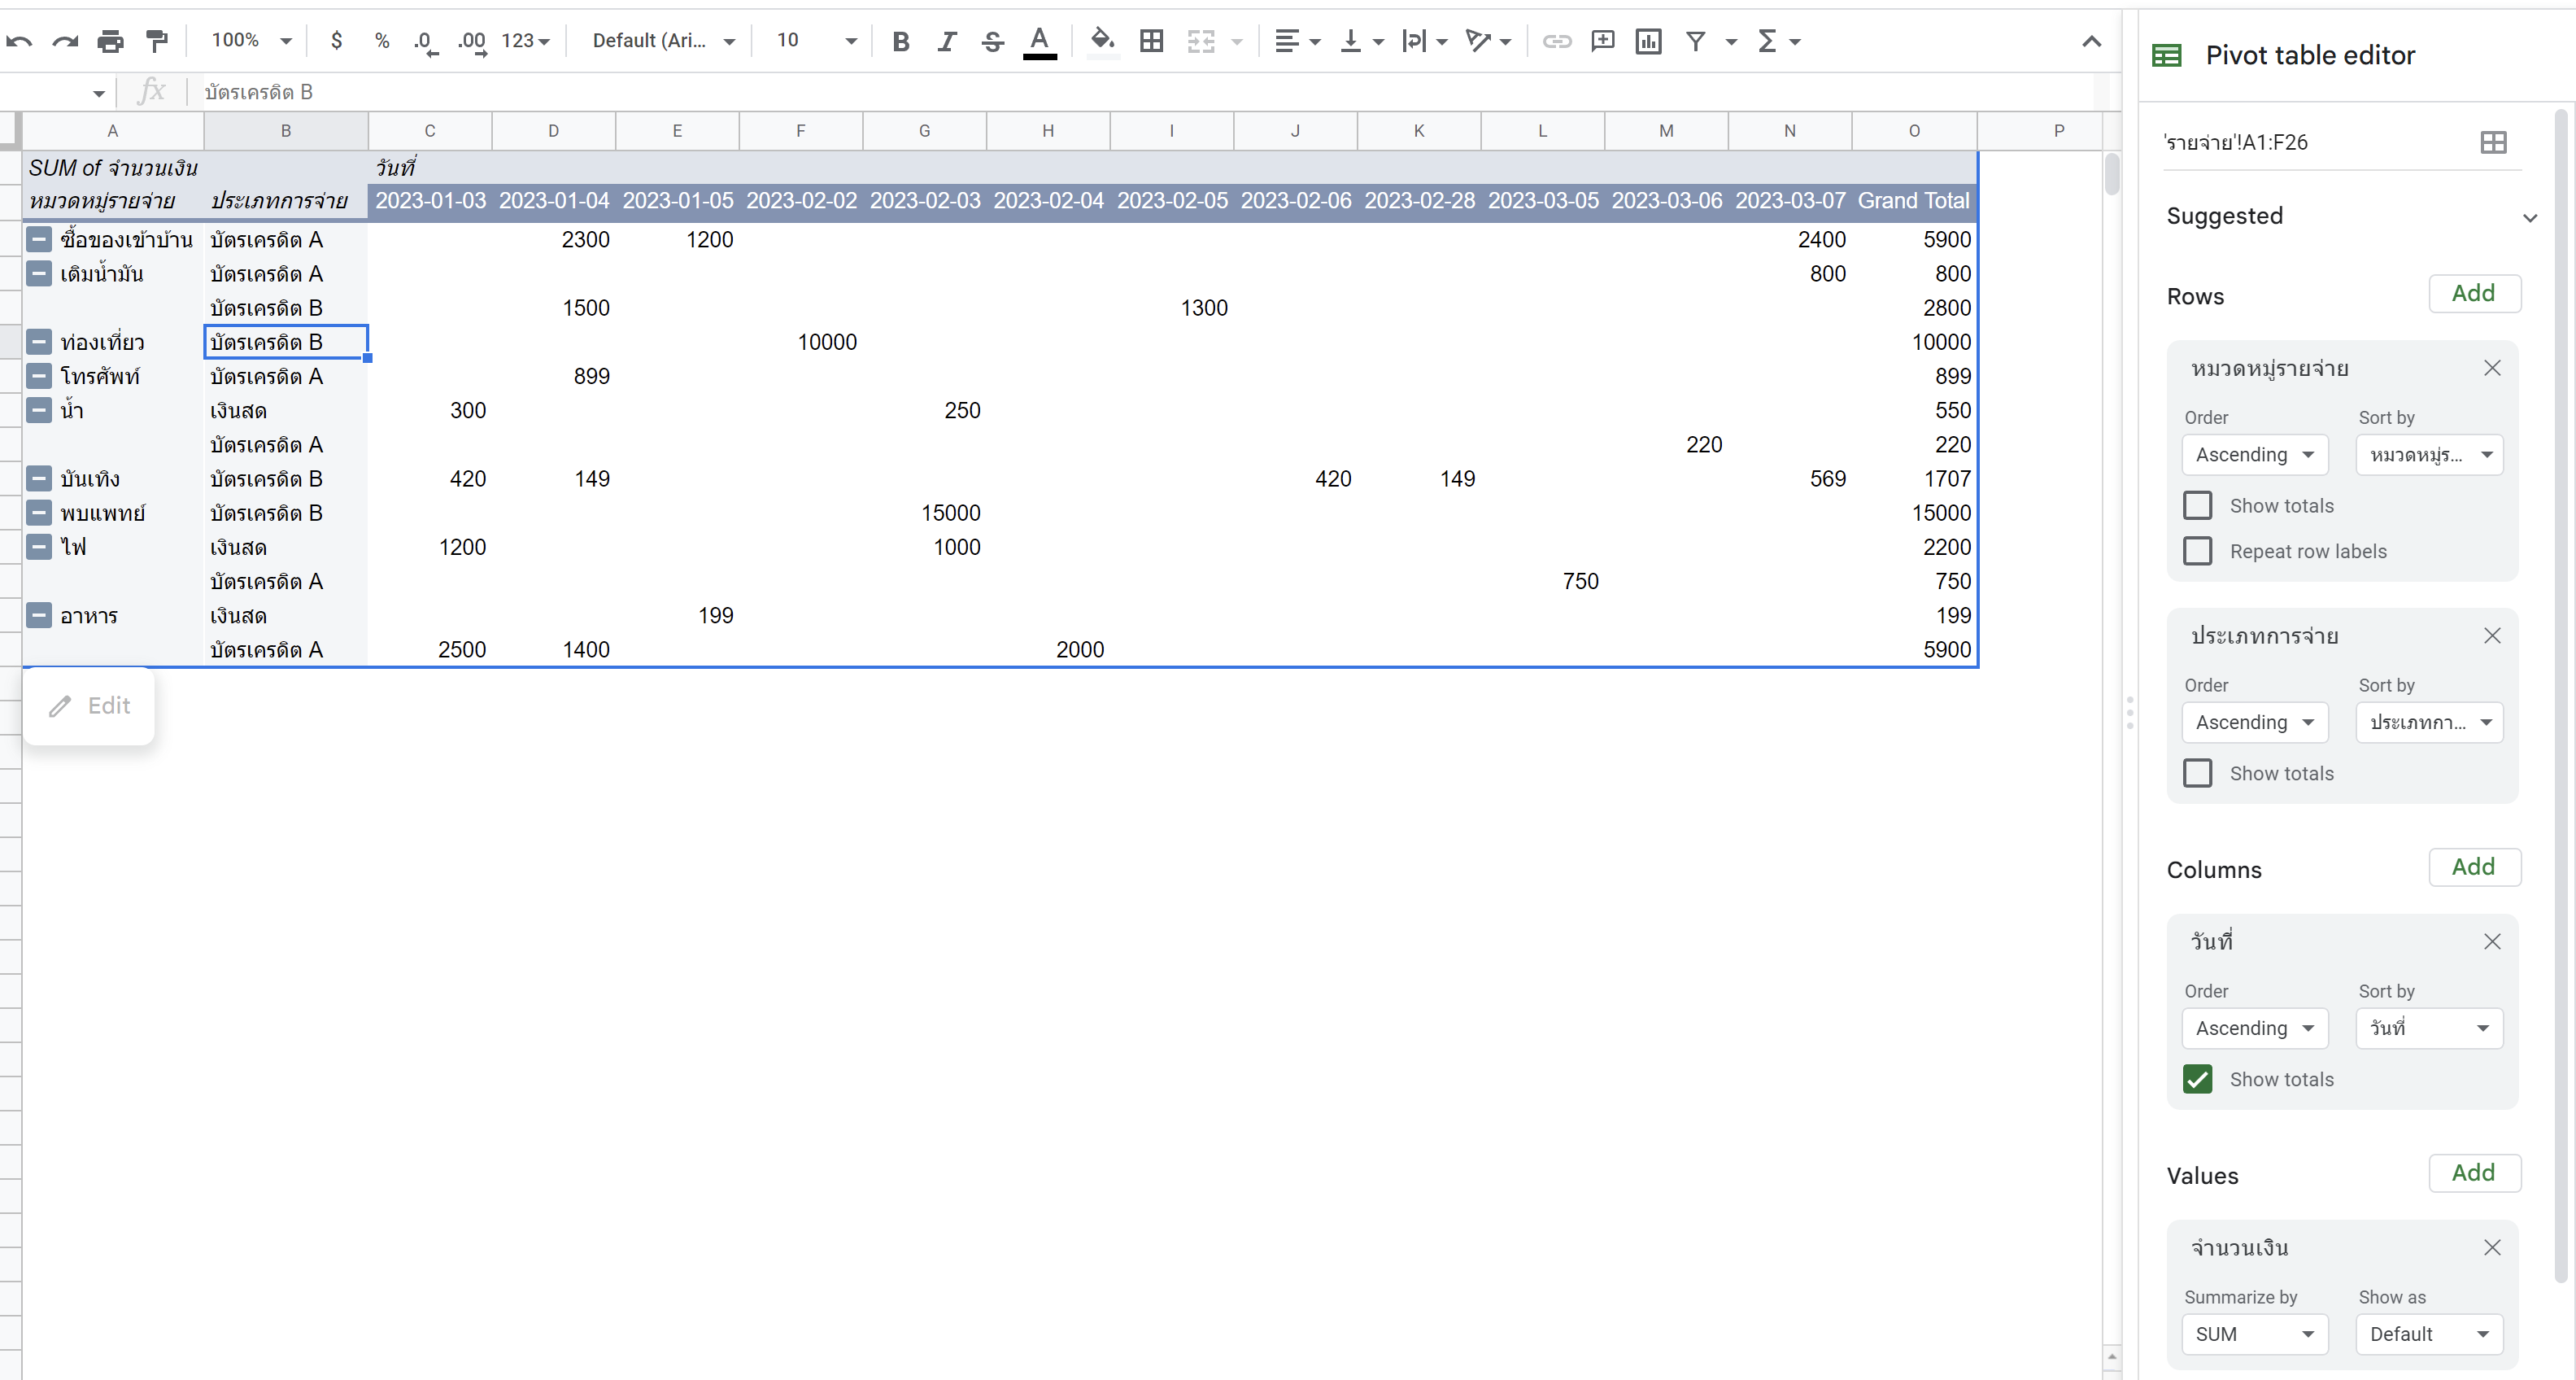Enable Show totals for หมวดหมู่รายจ่าย
This screenshot has height=1380, width=2576.
pyautogui.click(x=2197, y=506)
